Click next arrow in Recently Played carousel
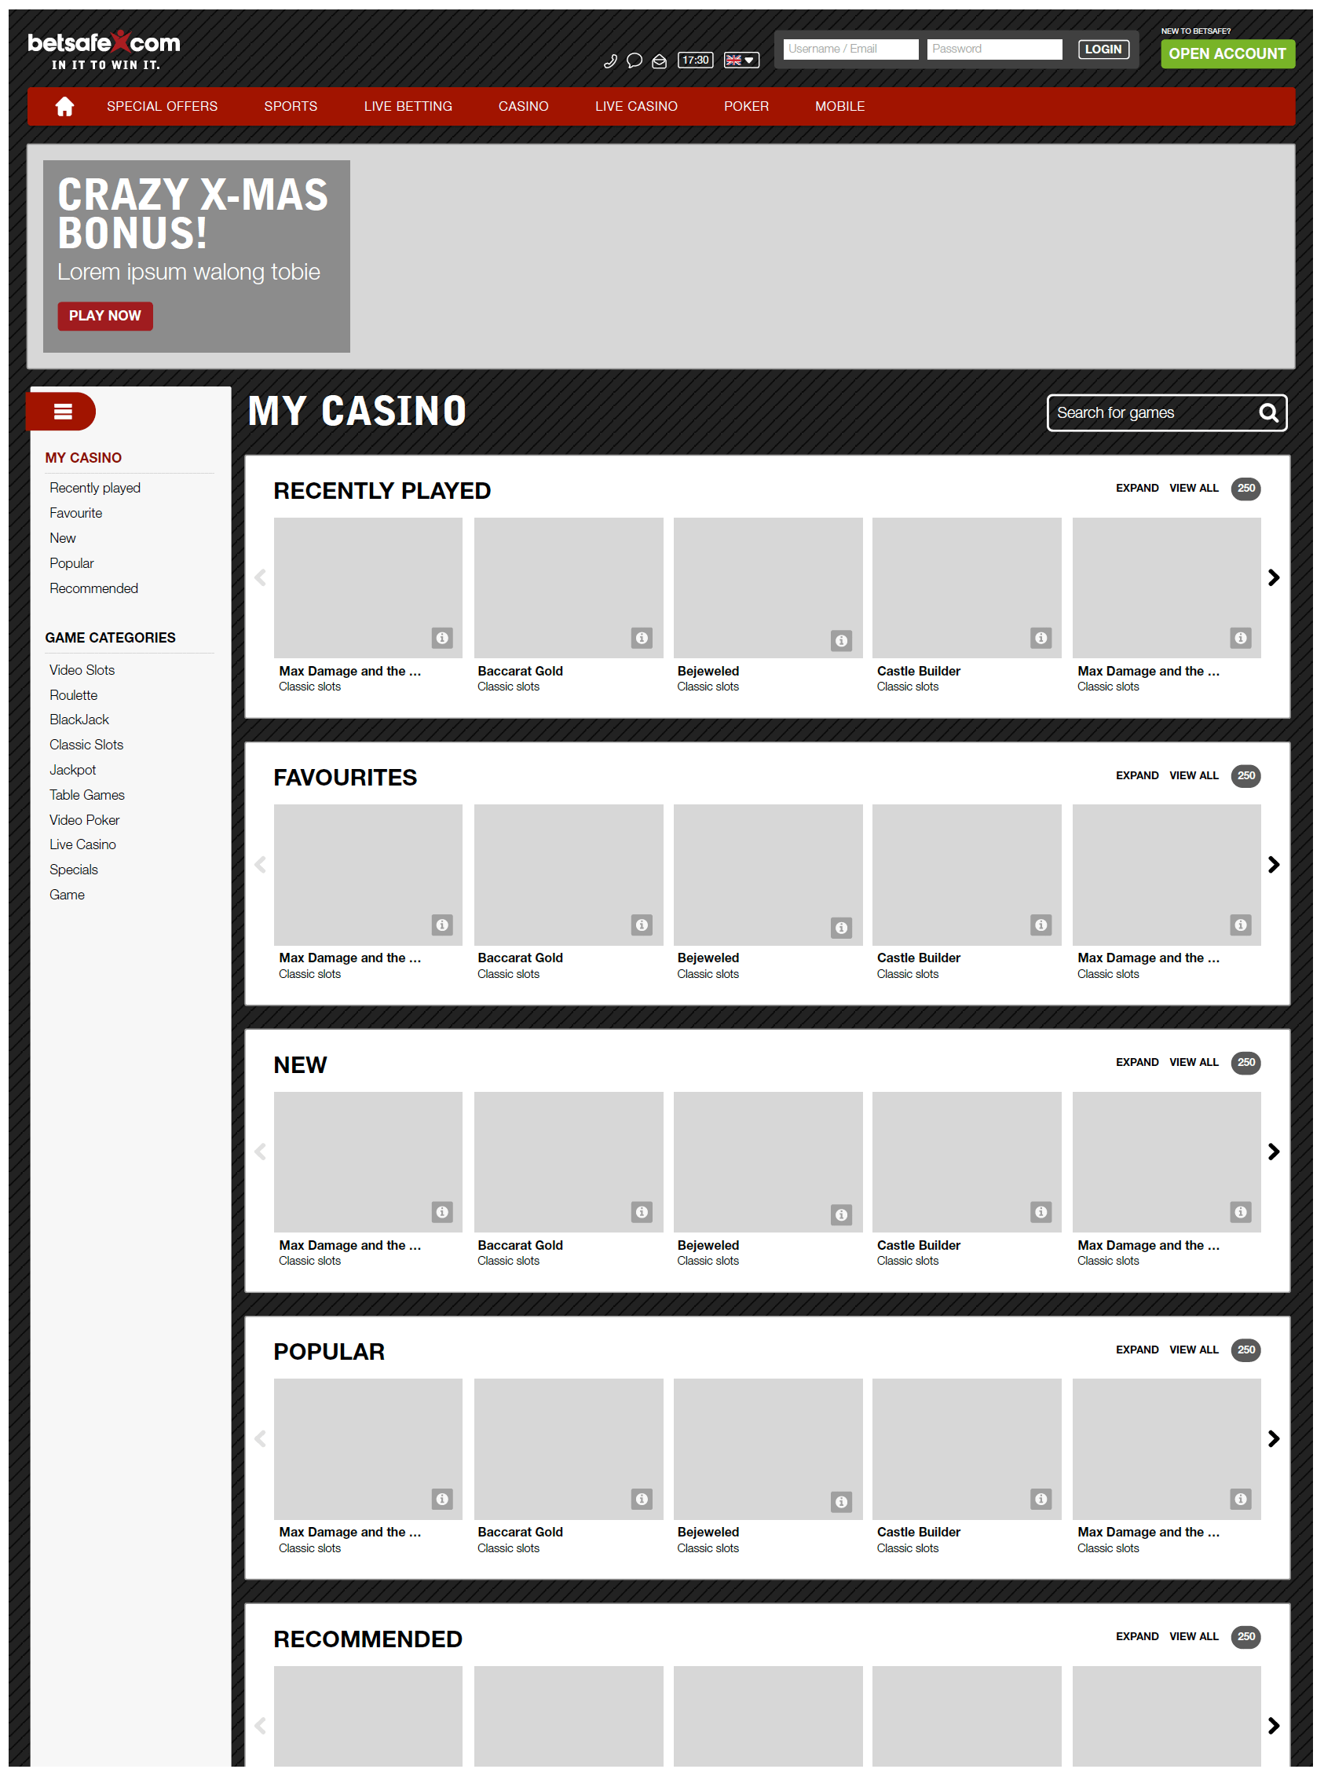The image size is (1324, 1780). tap(1274, 578)
